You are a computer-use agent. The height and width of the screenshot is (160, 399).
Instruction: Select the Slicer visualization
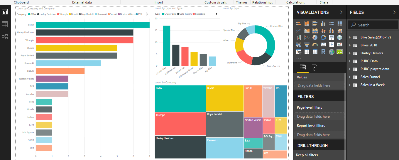[299, 52]
